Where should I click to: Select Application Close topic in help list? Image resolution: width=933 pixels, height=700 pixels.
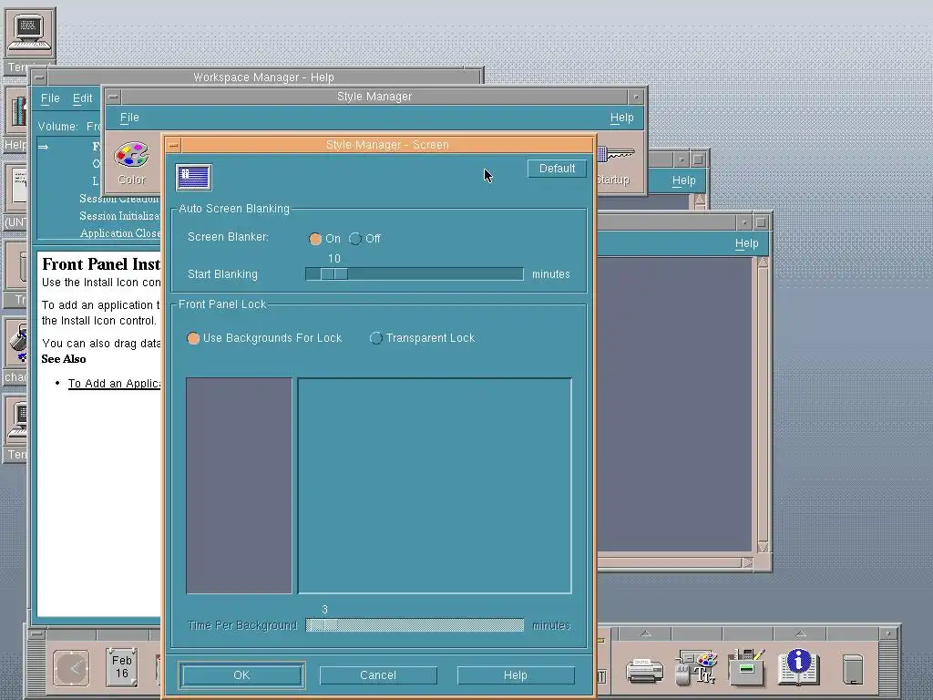click(x=120, y=233)
